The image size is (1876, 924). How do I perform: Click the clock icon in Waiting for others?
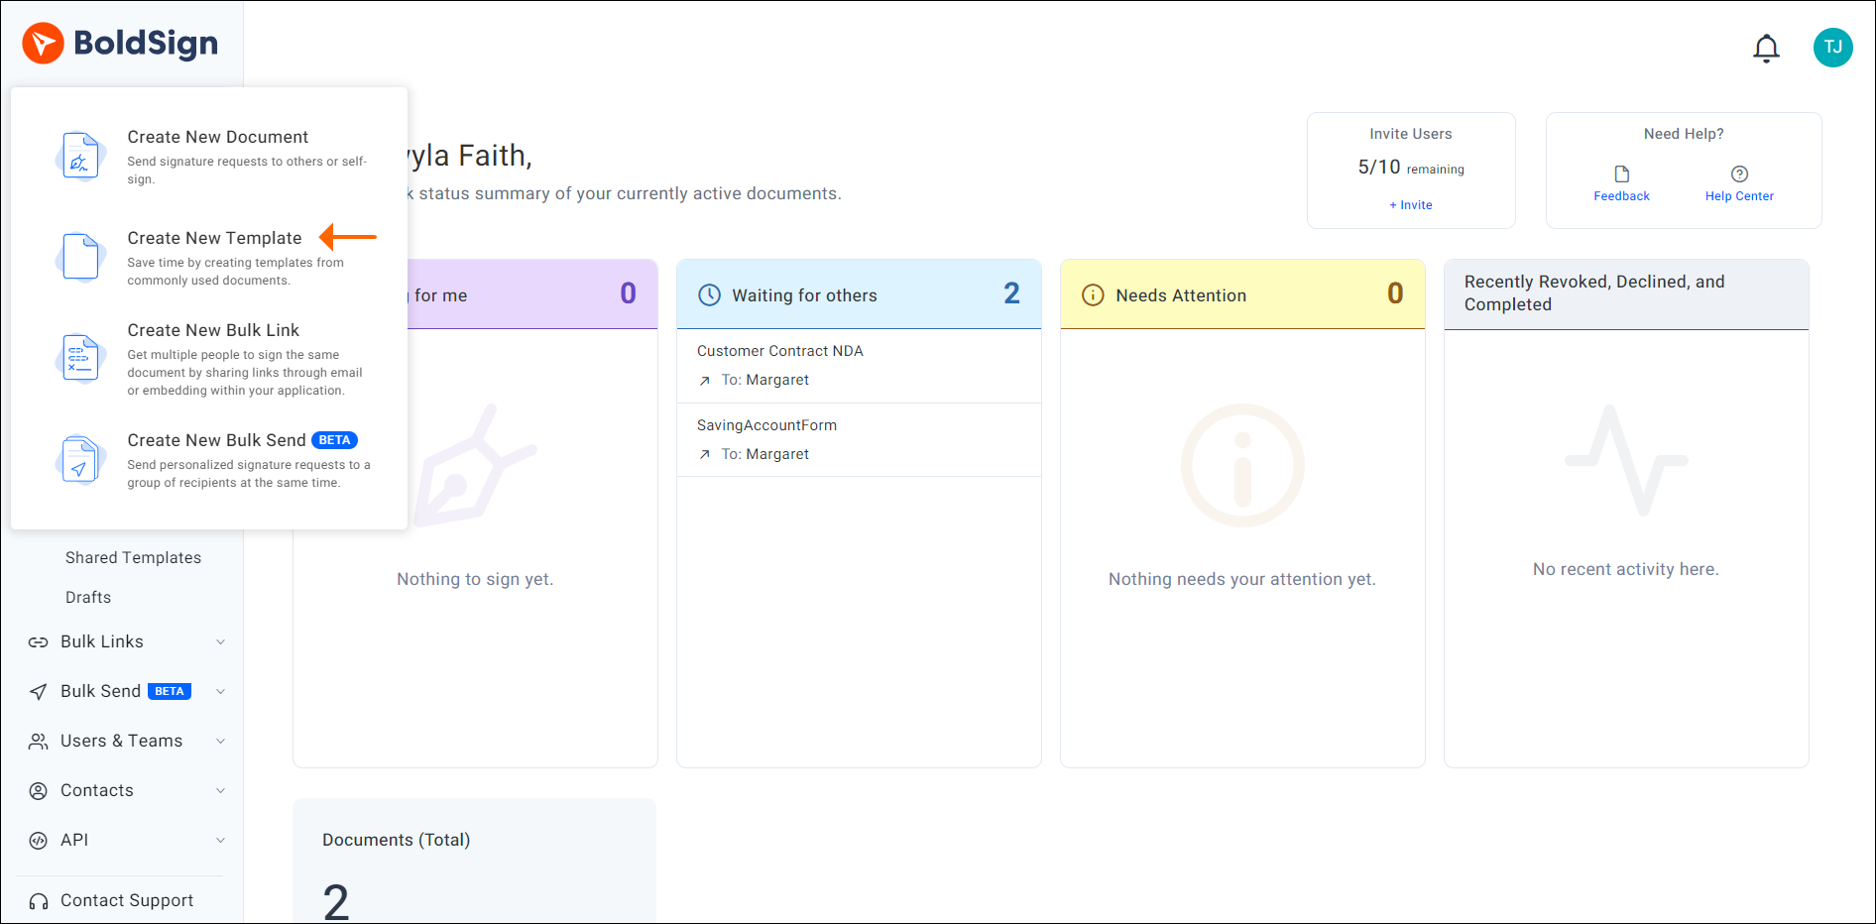[710, 294]
